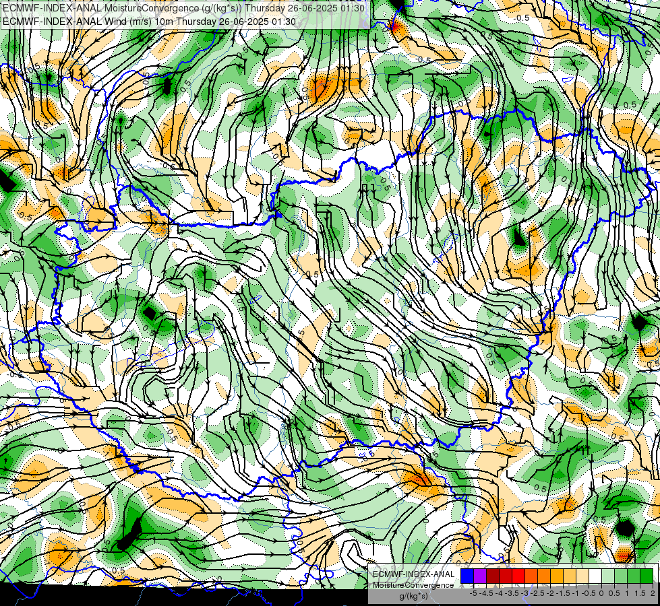Click the -2.5 tick label on legend scale
Screen dimensions: 660x606
tap(537, 593)
